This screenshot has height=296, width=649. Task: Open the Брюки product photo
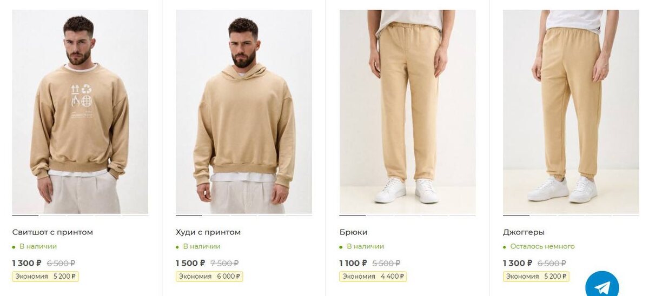coord(408,112)
